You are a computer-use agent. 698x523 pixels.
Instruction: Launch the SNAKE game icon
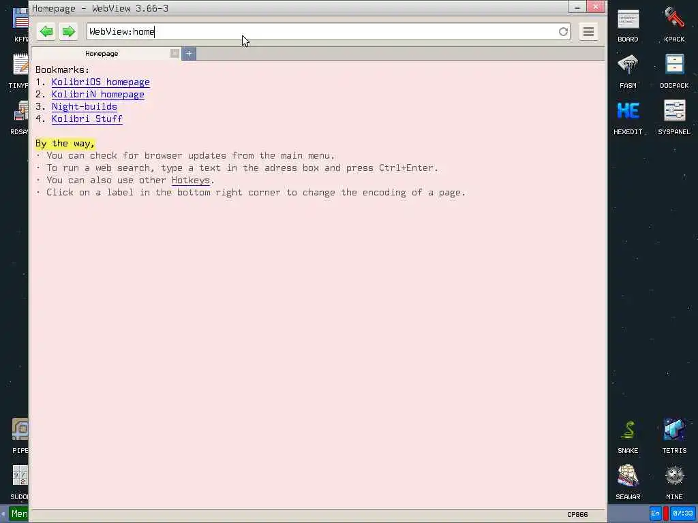tap(628, 437)
